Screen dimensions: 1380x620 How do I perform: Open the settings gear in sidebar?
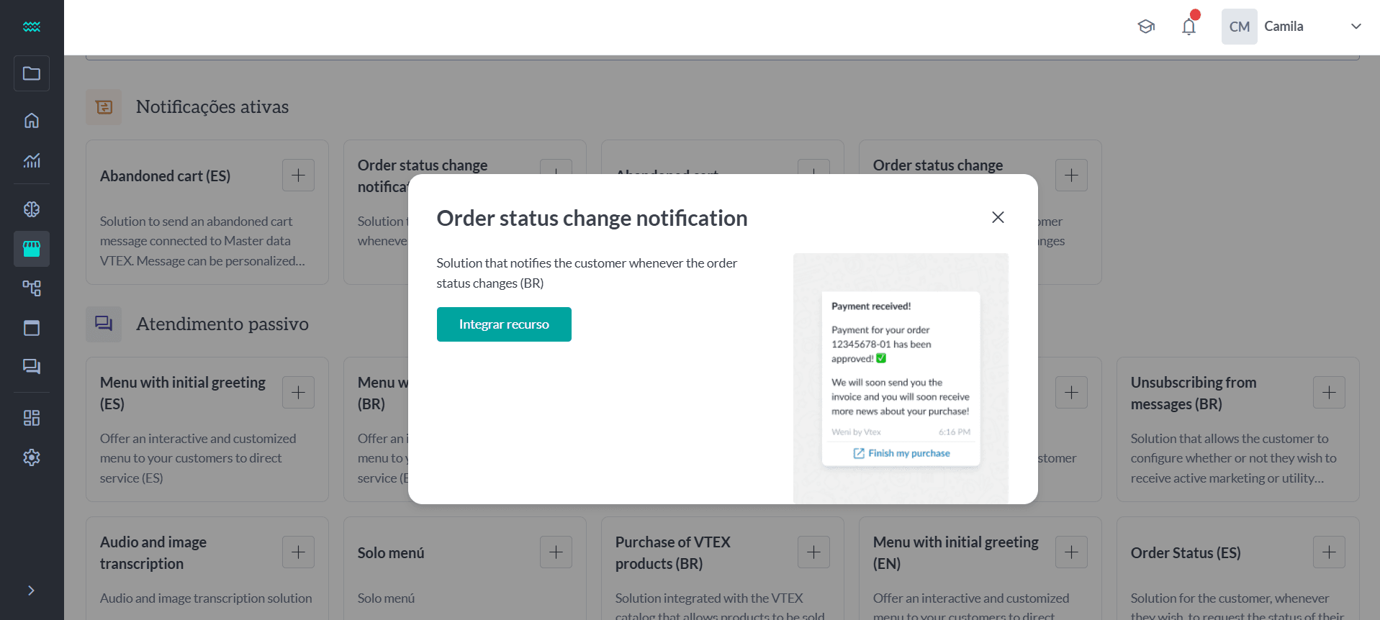[x=32, y=457]
